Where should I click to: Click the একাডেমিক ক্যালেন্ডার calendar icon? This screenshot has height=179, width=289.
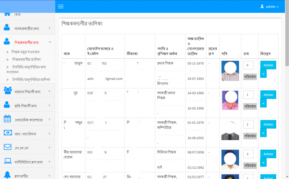(7, 119)
